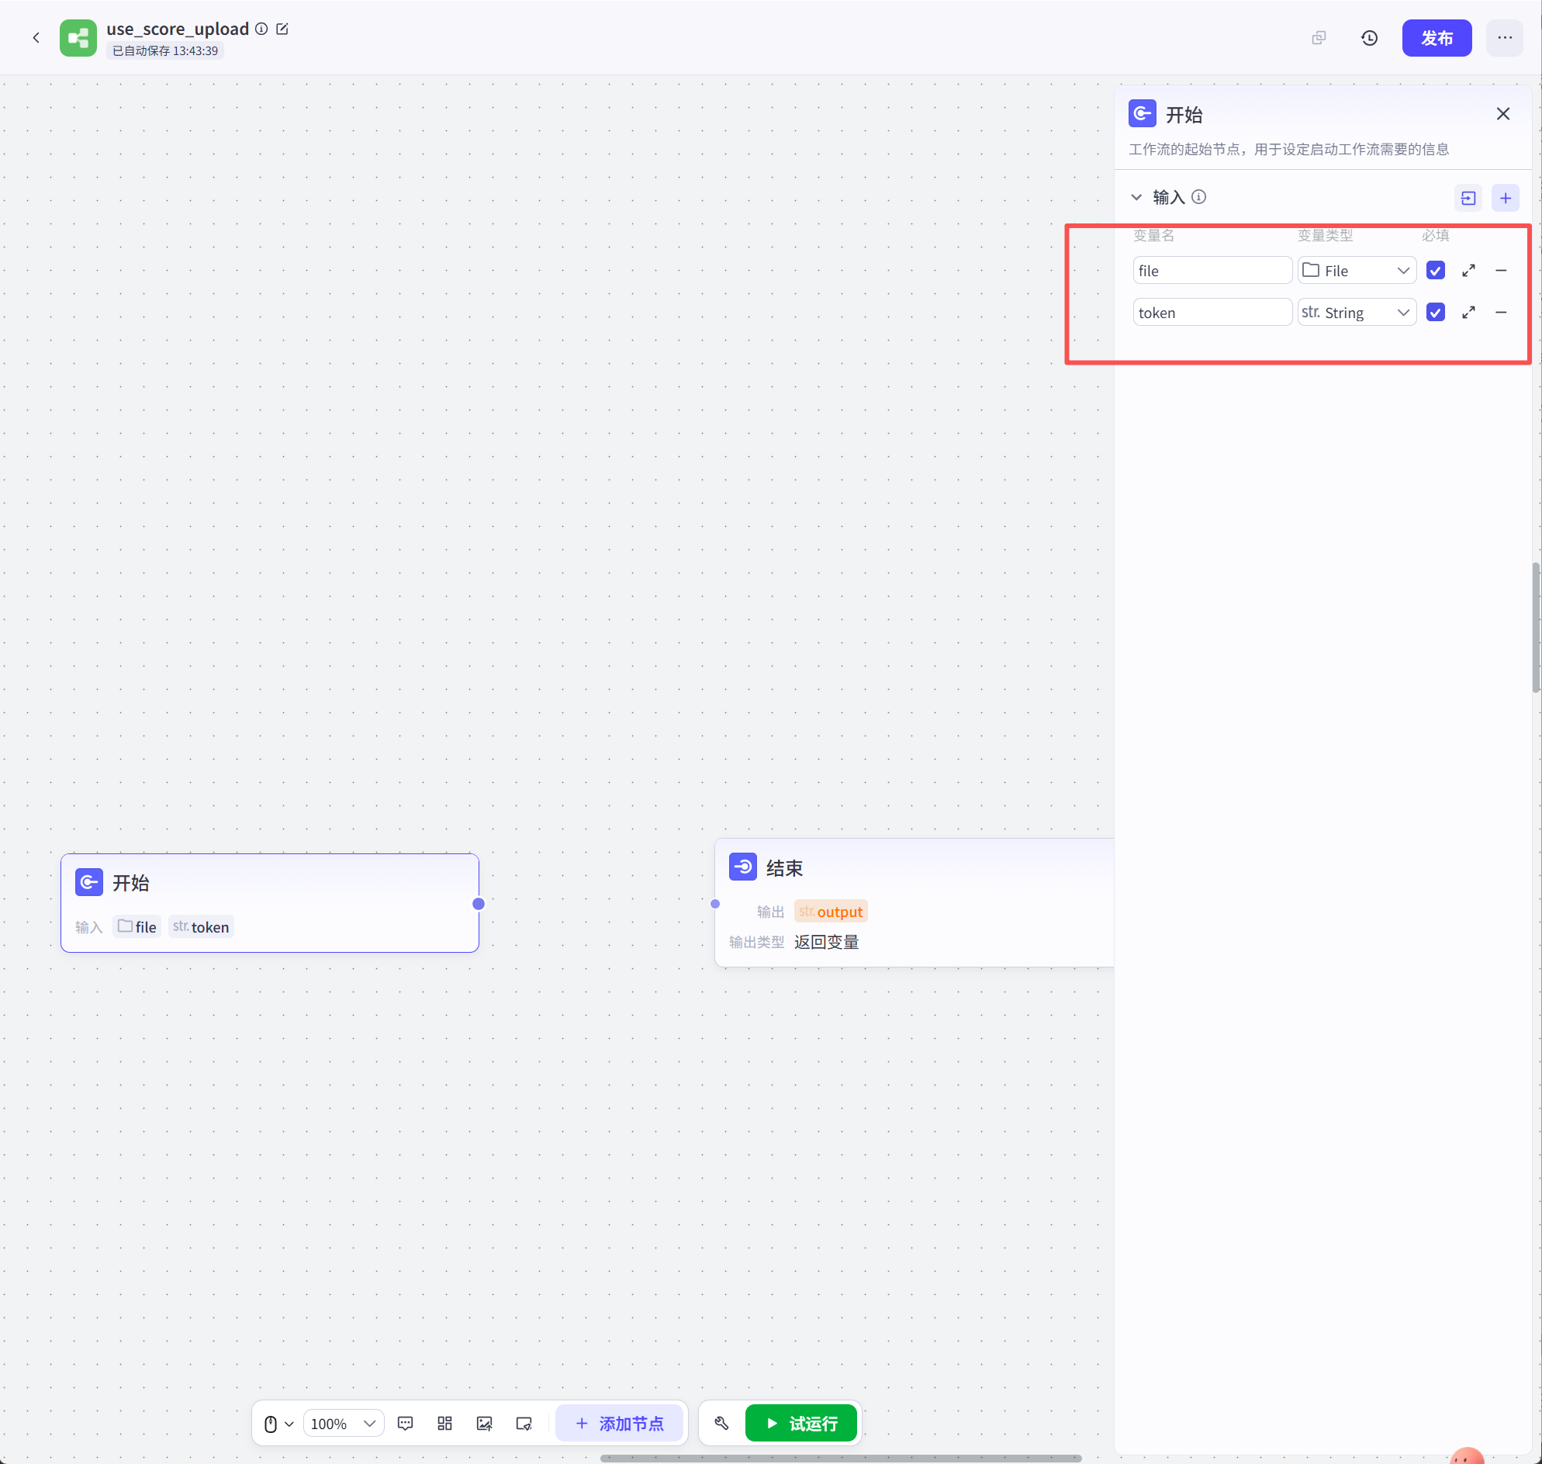Collapse the 输入 section chevron

1136,197
